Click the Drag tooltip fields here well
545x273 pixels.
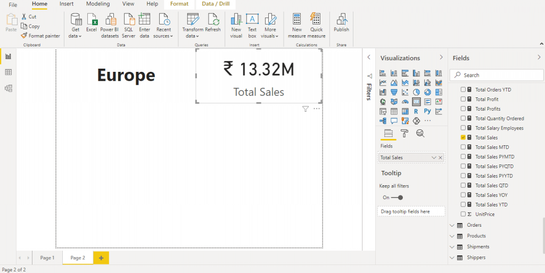[411, 211]
